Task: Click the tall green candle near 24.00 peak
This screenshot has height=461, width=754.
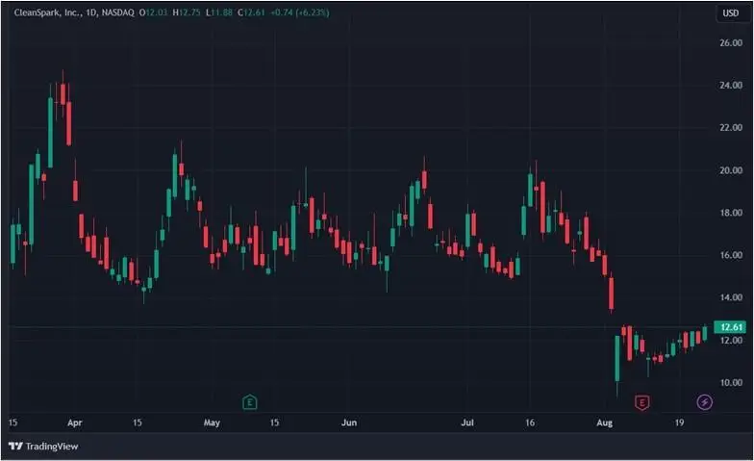Action: (50, 132)
